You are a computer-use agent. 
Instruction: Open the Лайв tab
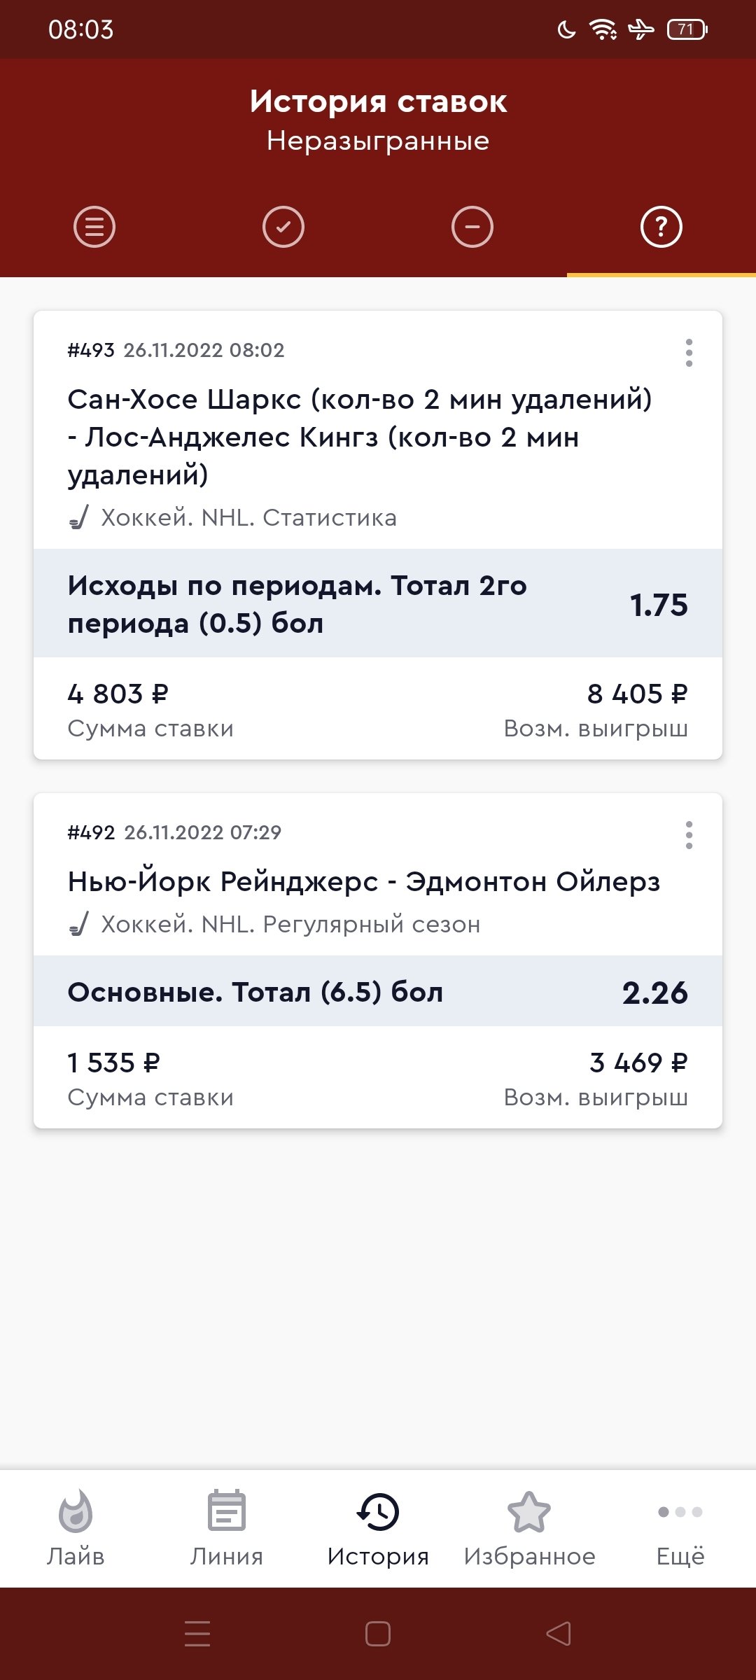click(76, 1528)
